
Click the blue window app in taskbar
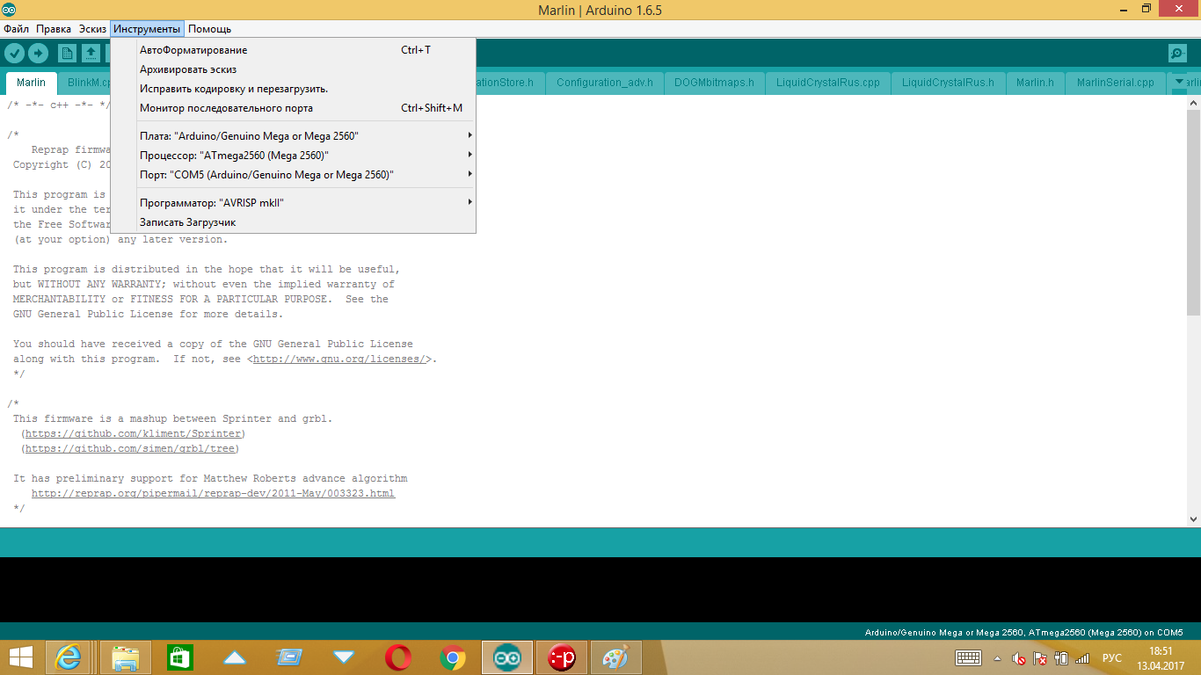289,657
